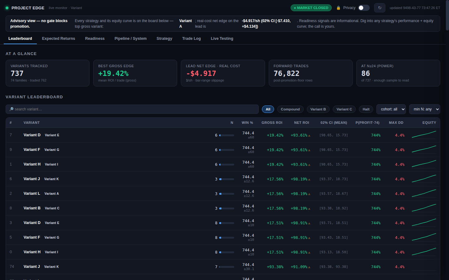The width and height of the screenshot is (449, 280).
Task: Open the Strategy tab
Action: coord(164,39)
